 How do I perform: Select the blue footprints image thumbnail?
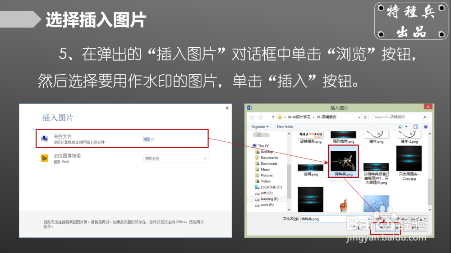[376, 203]
